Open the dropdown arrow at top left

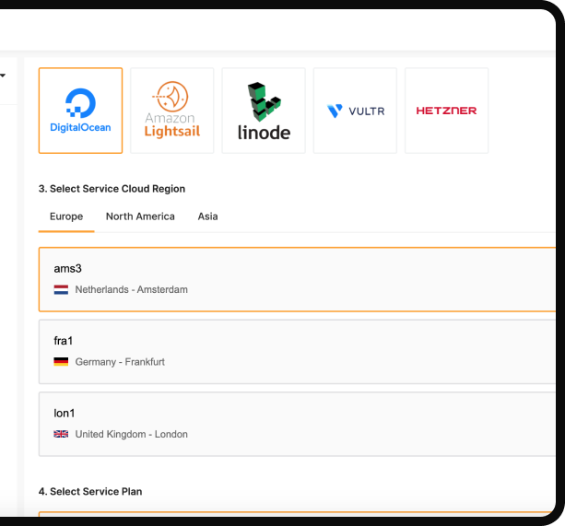coord(3,76)
